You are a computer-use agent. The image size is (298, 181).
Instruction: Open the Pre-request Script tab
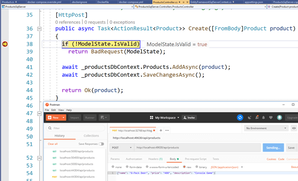click(196, 159)
